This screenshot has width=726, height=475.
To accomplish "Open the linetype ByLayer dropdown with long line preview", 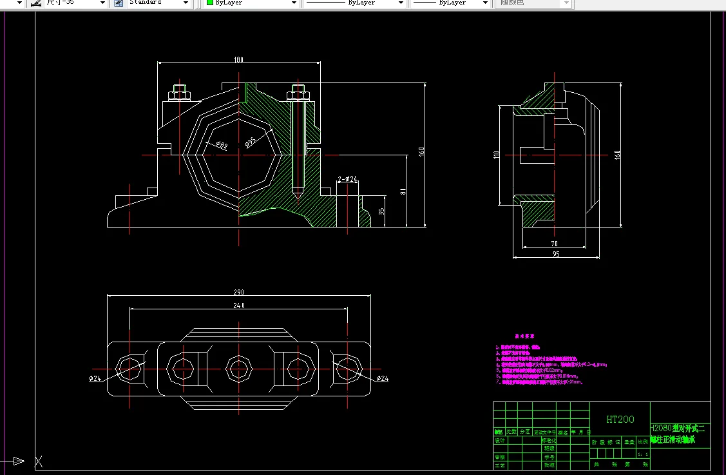I will tap(401, 3).
